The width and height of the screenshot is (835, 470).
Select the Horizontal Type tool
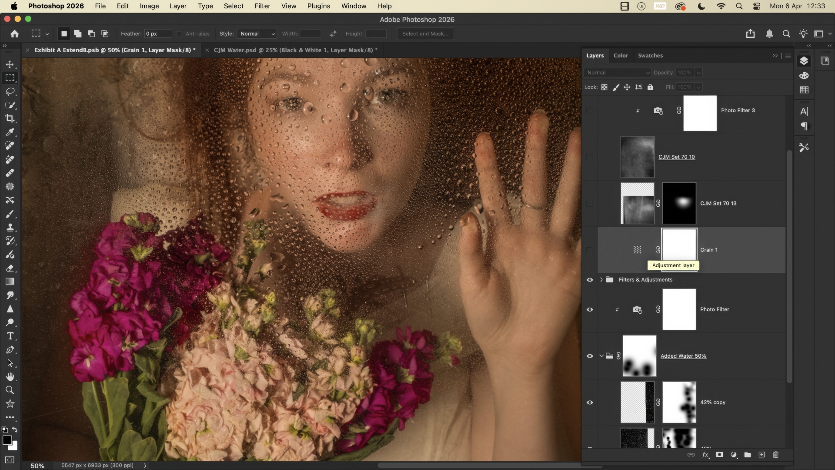point(10,336)
